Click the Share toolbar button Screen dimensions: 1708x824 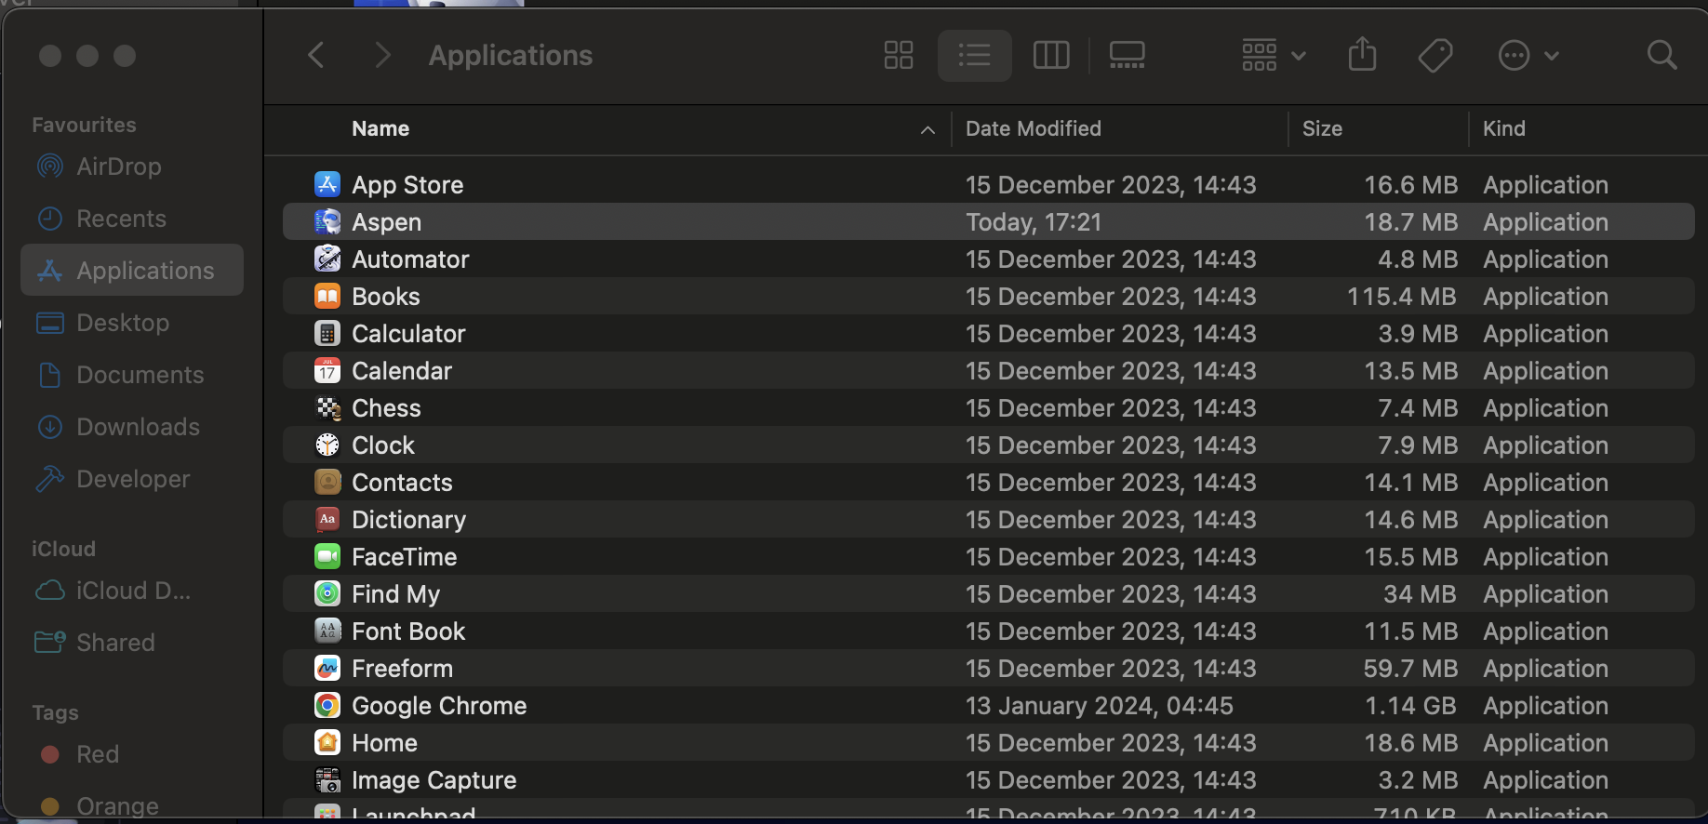(x=1362, y=55)
